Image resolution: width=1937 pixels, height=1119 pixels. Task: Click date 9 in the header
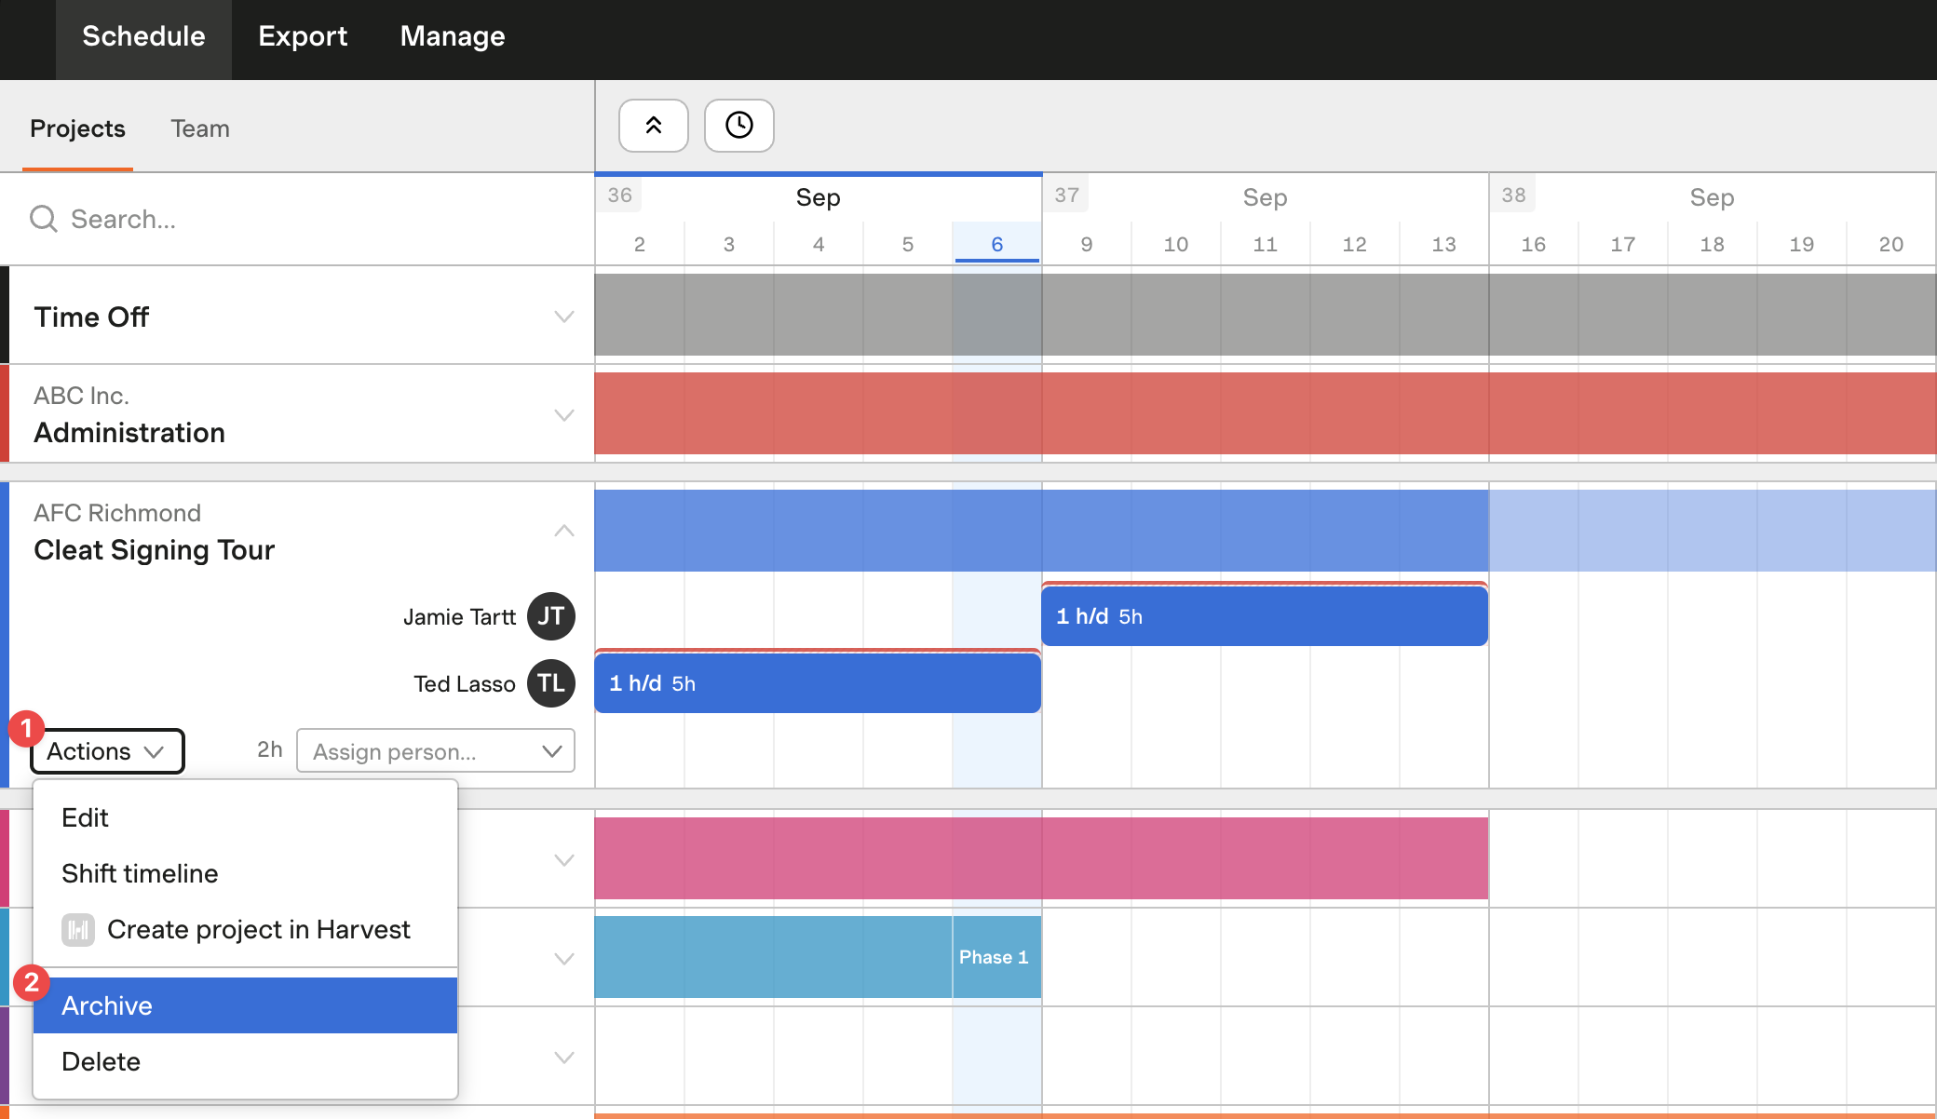[x=1087, y=244]
